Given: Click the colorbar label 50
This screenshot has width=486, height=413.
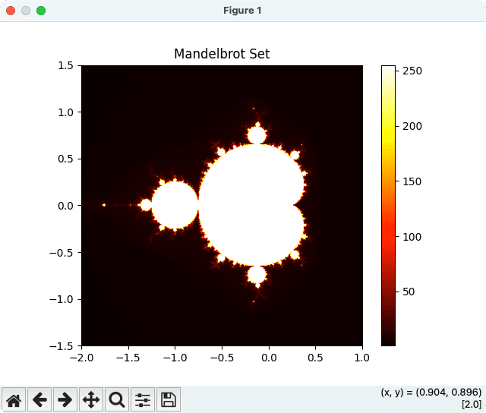Looking at the screenshot, I should 409,292.
